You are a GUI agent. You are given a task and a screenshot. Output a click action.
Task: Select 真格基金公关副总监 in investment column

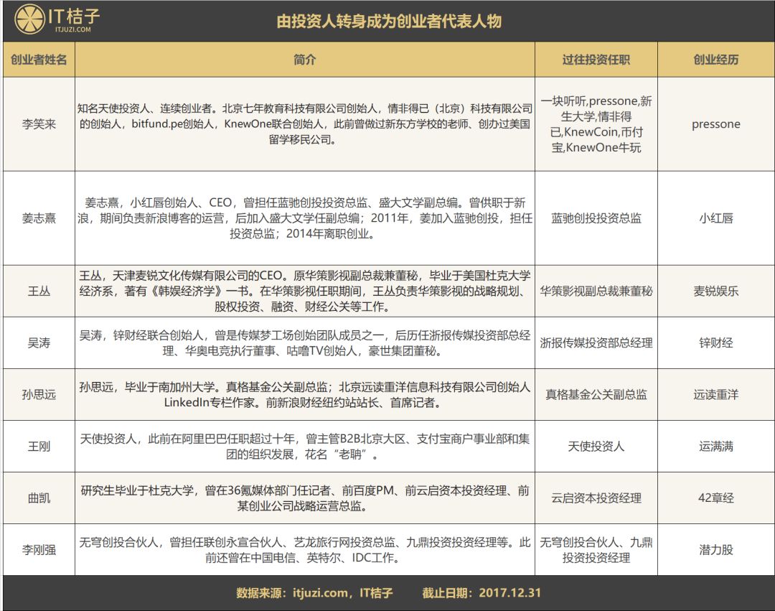tap(596, 394)
